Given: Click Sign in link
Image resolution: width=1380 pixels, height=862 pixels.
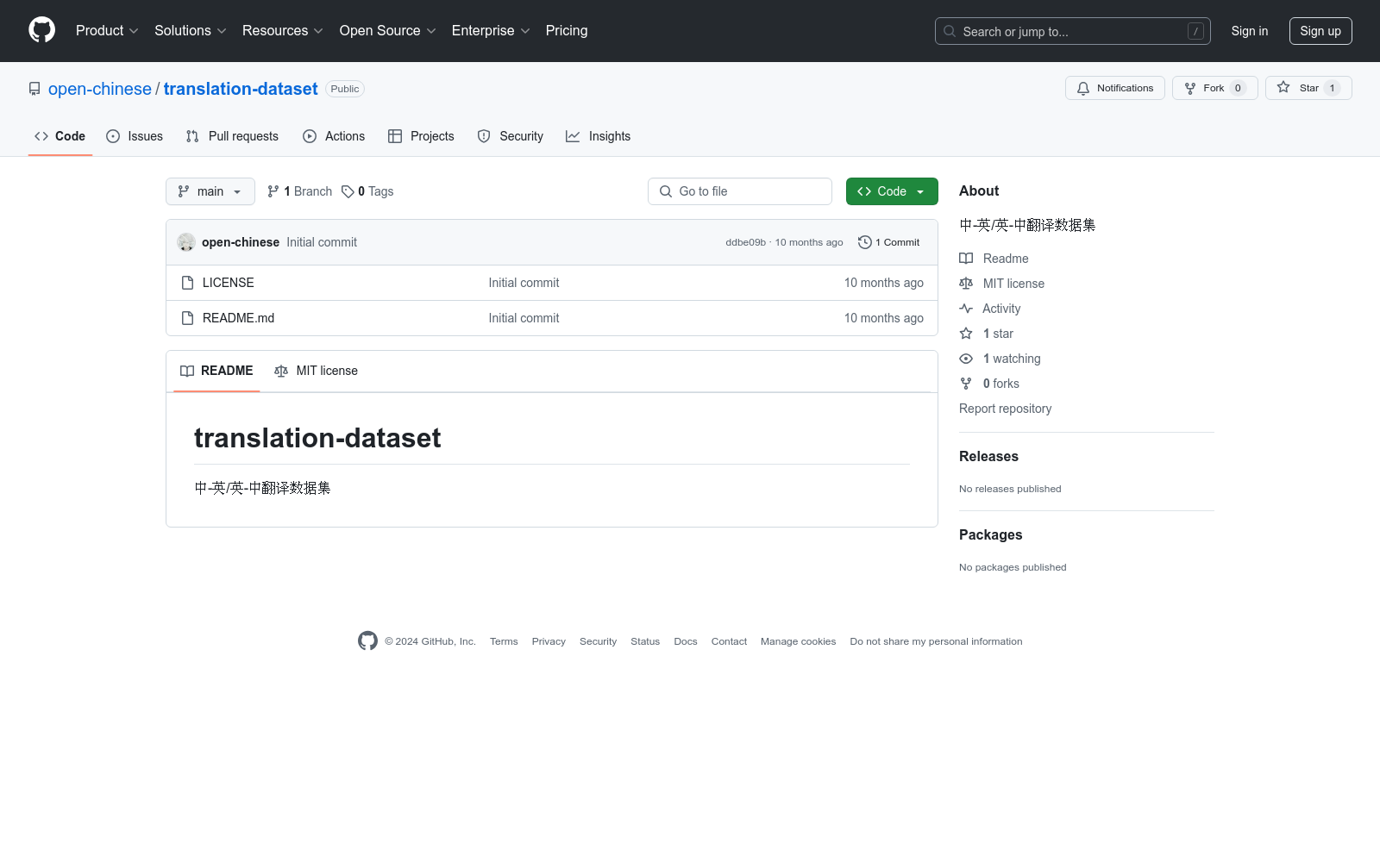Looking at the screenshot, I should 1250,31.
